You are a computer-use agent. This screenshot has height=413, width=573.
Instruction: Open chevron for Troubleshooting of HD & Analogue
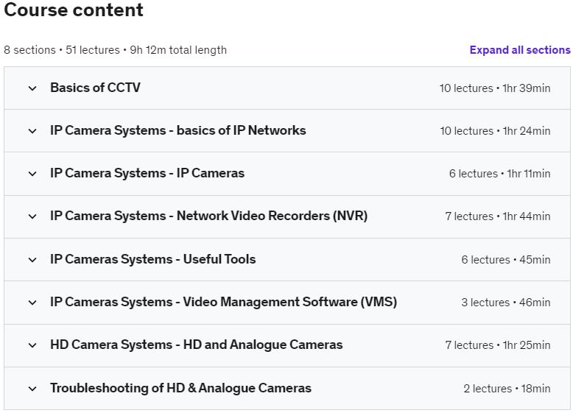[x=32, y=389]
